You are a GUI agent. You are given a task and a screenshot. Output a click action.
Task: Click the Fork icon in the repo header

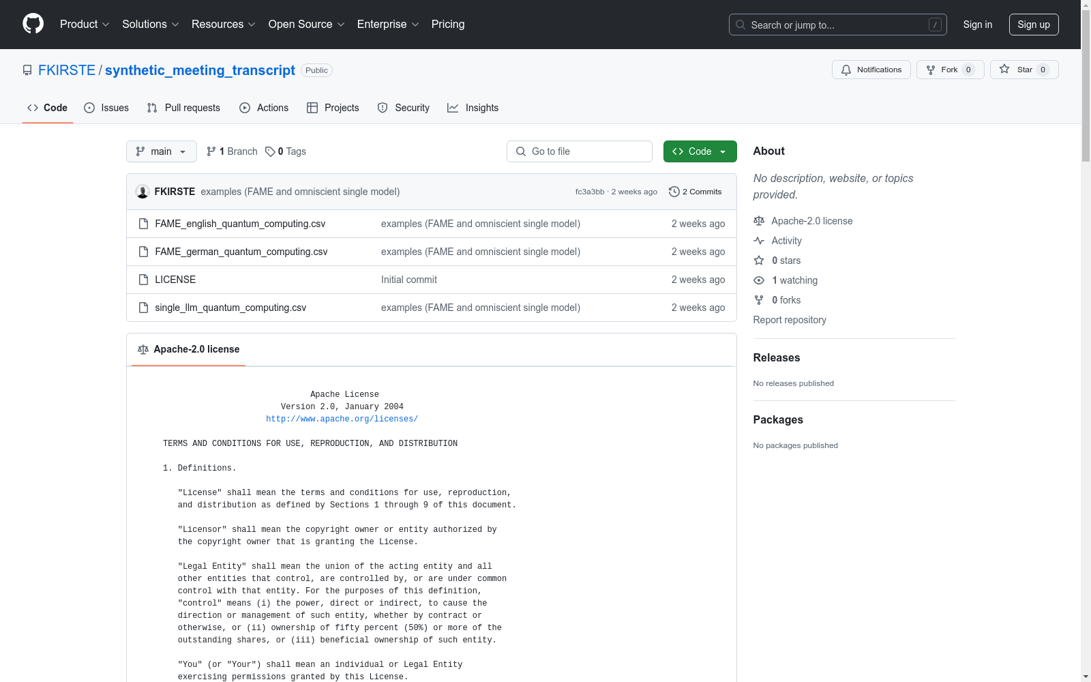pos(931,70)
